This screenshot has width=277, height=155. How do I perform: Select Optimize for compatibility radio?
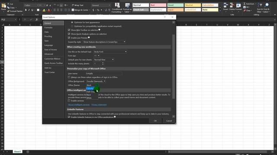point(72,26)
